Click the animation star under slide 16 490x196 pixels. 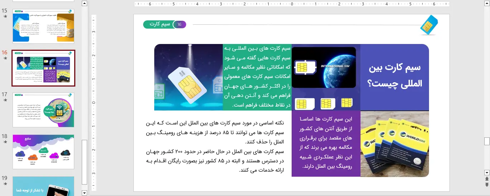pyautogui.click(x=5, y=59)
